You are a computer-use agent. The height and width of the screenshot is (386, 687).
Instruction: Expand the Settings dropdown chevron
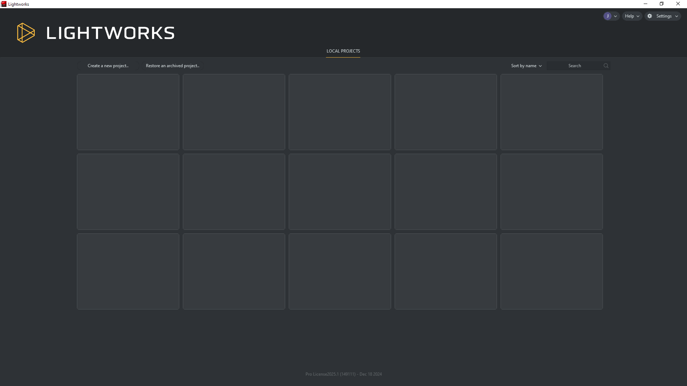pyautogui.click(x=677, y=16)
